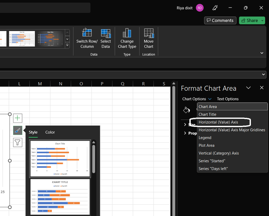Screen dimensions: 269x216
Task: Close the Format Chart Area pane
Action: 262,88
